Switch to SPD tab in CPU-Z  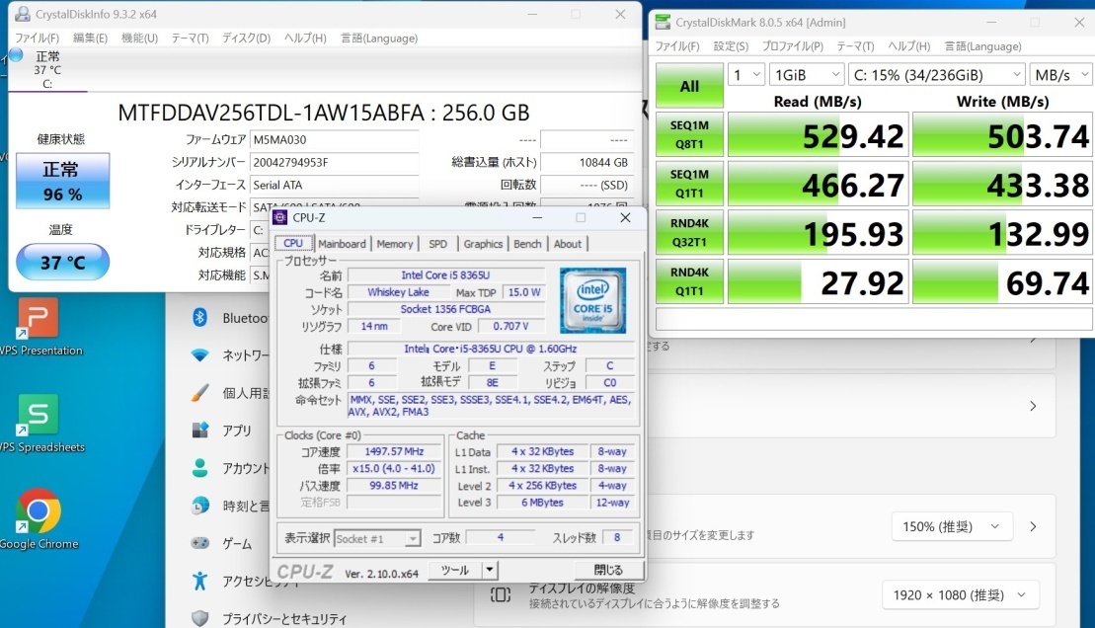click(437, 244)
